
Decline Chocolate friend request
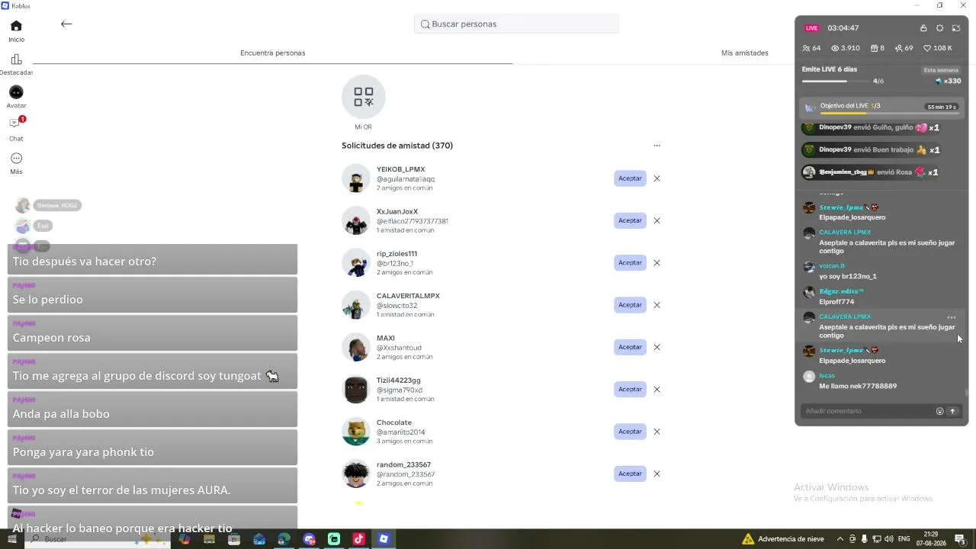pos(657,432)
